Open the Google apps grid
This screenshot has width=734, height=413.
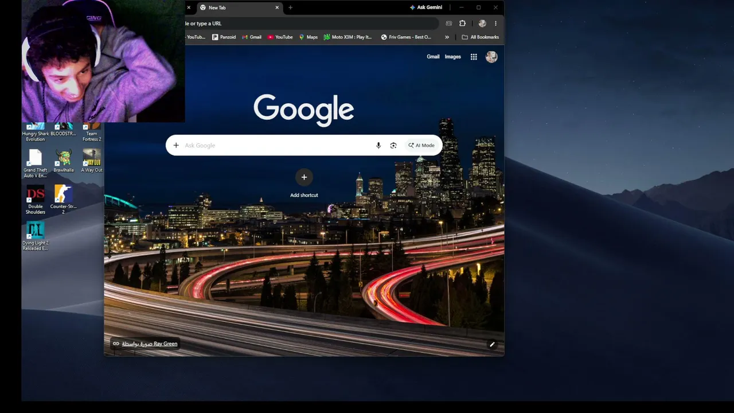click(474, 57)
